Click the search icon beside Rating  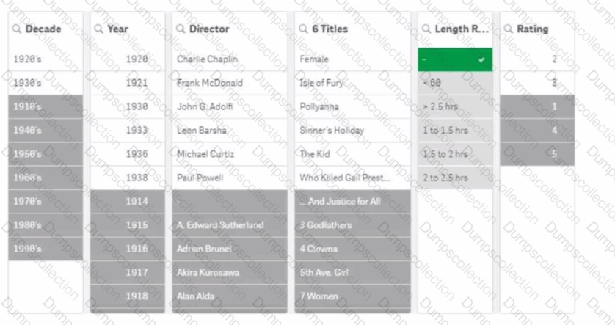[508, 29]
